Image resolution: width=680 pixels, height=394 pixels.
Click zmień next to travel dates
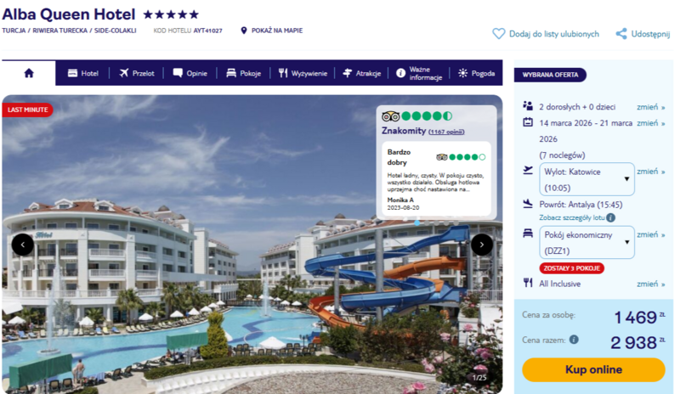point(650,123)
